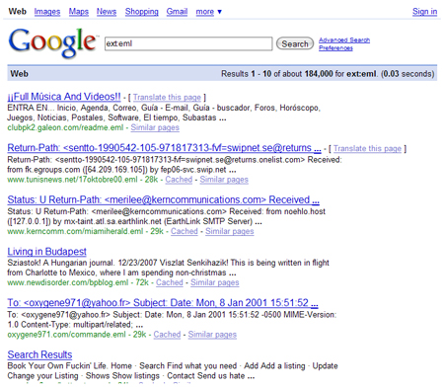Open the Images tab
The width and height of the screenshot is (444, 389).
pyautogui.click(x=47, y=12)
